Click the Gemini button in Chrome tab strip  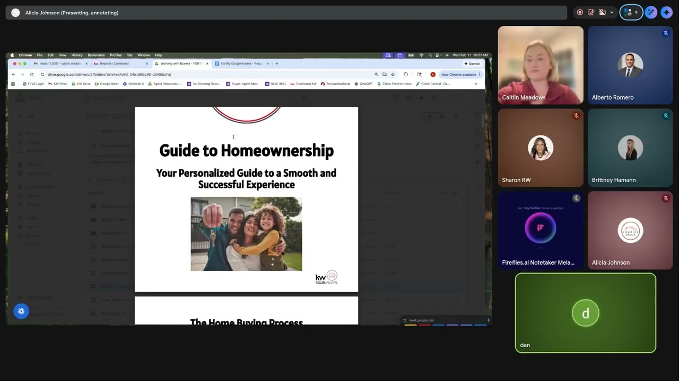pos(472,63)
